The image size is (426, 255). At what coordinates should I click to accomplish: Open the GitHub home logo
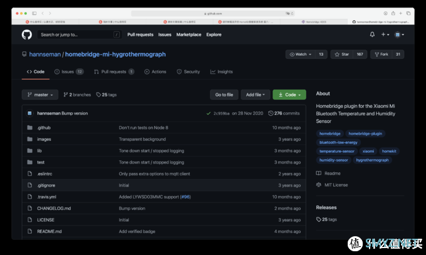(26, 34)
